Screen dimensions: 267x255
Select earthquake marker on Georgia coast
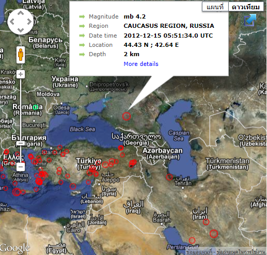pos(121,148)
